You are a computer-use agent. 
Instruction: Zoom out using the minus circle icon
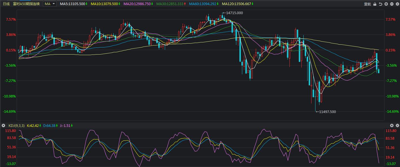pyautogui.click(x=392, y=4)
